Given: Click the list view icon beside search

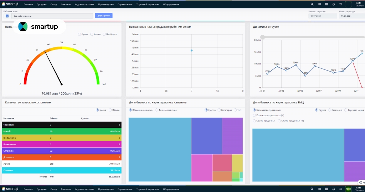Looking at the screenshot, I should pyautogui.click(x=319, y=4).
